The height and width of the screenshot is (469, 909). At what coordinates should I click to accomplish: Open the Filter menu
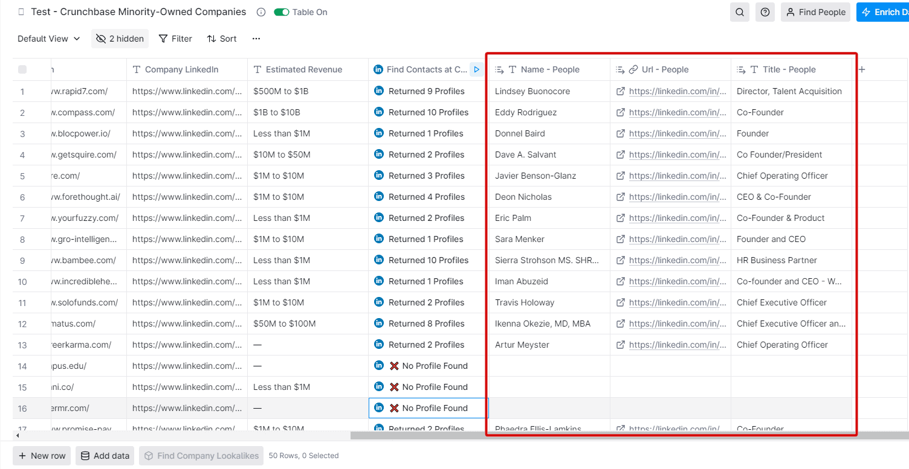point(175,39)
